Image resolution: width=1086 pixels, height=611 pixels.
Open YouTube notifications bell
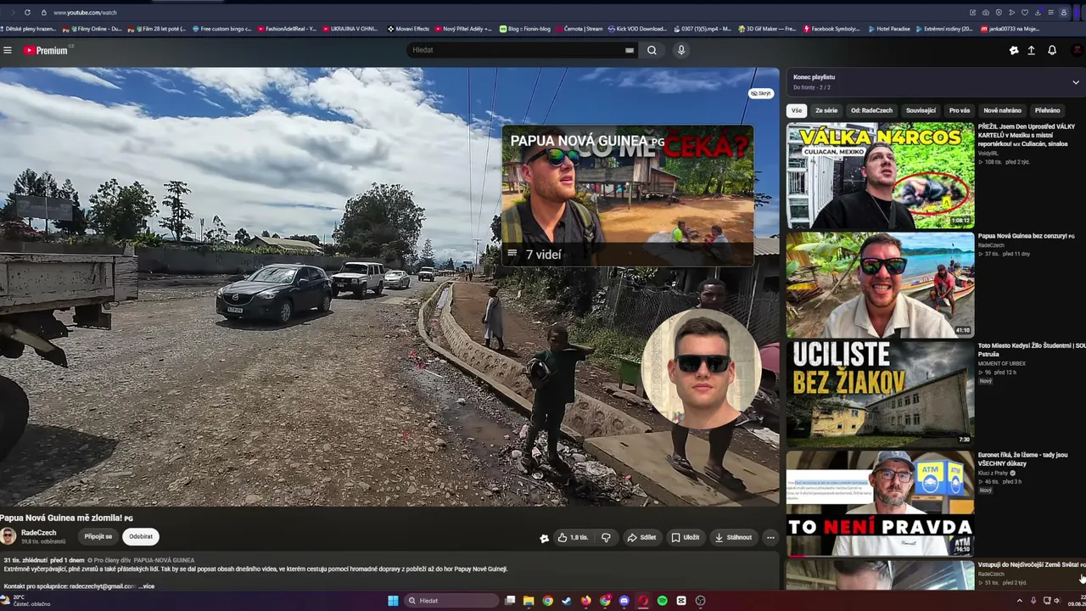1052,50
